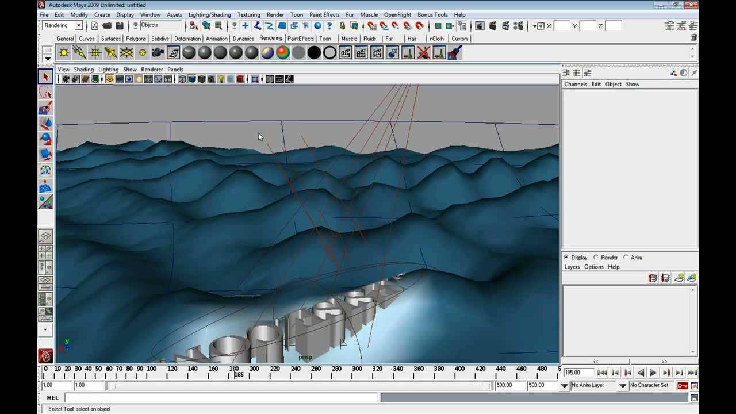Image resolution: width=736 pixels, height=414 pixels.
Task: Open the IPR render shelf icon
Action: click(361, 53)
